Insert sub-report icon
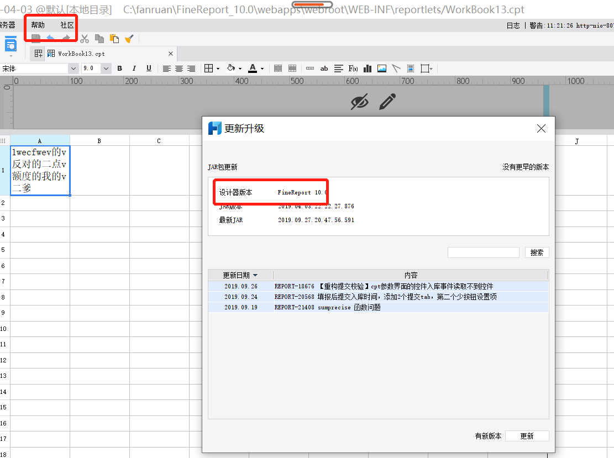 pyautogui.click(x=411, y=69)
